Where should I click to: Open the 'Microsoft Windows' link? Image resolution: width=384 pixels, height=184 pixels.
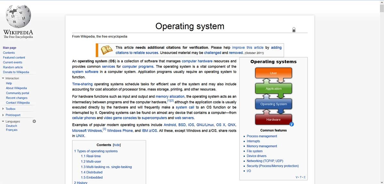point(87,131)
